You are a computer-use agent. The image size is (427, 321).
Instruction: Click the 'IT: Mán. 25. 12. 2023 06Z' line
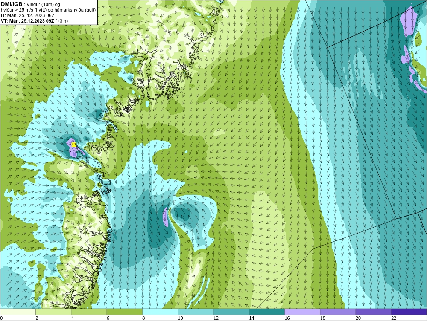[x=28, y=15]
